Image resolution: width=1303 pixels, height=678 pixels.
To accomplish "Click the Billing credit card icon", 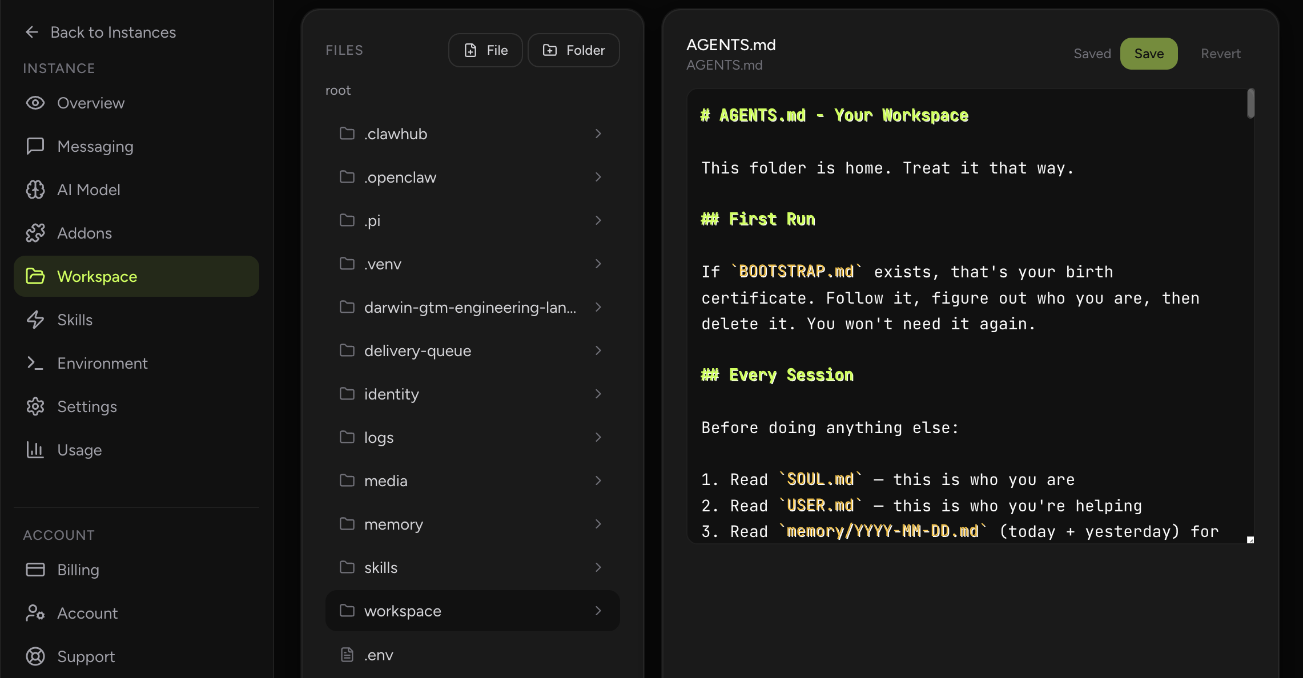I will 35,570.
